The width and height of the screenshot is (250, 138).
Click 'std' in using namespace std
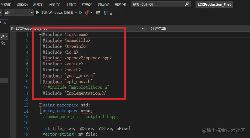(84, 105)
